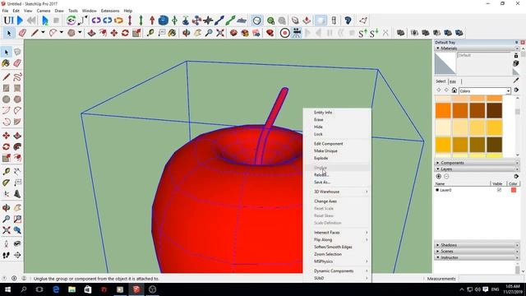Viewport: 526px width, 296px height.
Task: Select the Eraser in left toolbar
Action: [17, 63]
